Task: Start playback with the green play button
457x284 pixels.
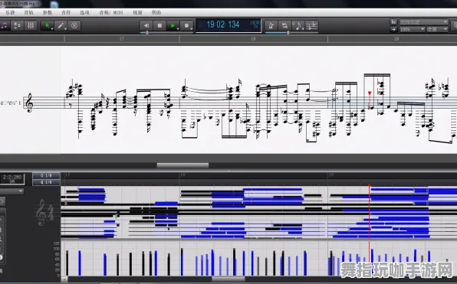Action: pyautogui.click(x=173, y=25)
